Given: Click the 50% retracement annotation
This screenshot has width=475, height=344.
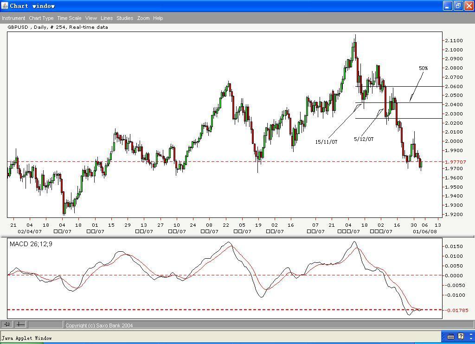Looking at the screenshot, I should tap(423, 68).
